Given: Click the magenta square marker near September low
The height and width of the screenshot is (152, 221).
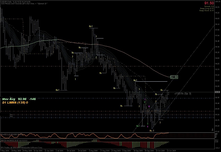Looking at the screenshot, I should coord(147,127).
